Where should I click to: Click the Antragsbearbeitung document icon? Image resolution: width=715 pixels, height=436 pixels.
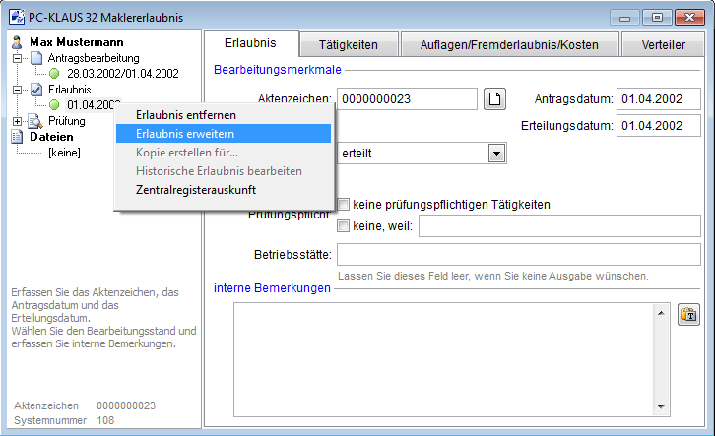coord(36,58)
